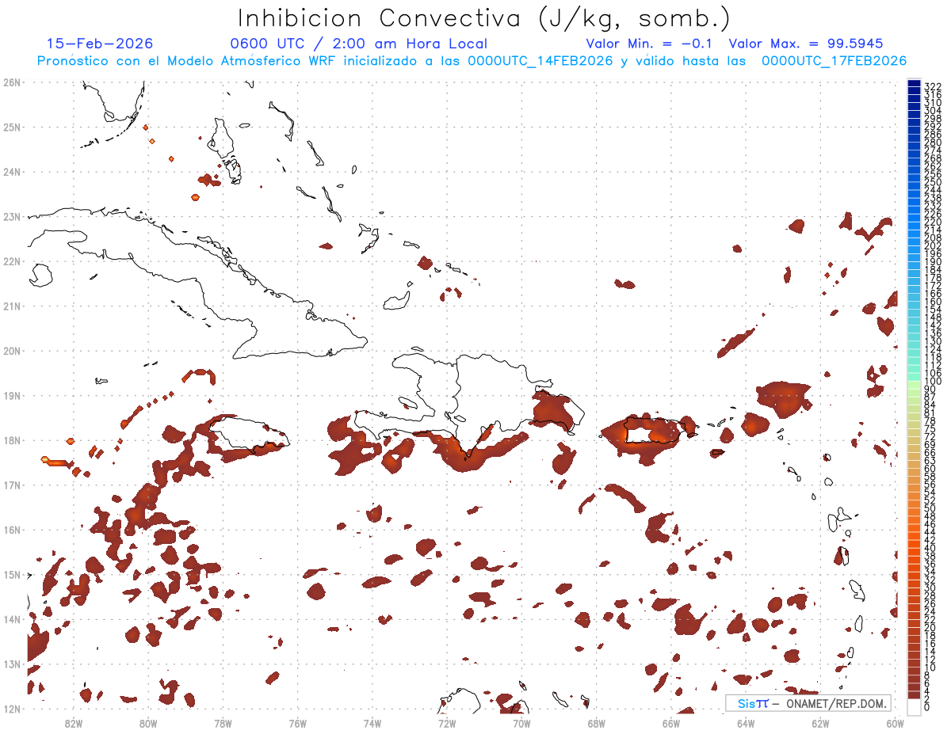Image resolution: width=951 pixels, height=734 pixels.
Task: Click the "13N" latitude label
Action: coord(12,664)
